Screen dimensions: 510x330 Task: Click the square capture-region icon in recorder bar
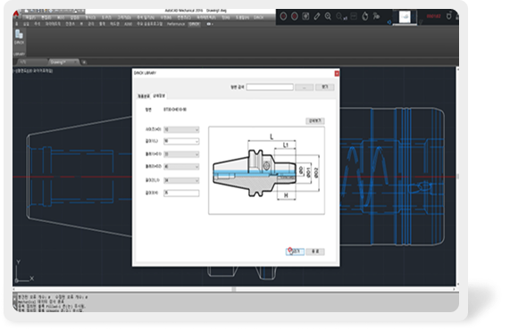(x=305, y=16)
